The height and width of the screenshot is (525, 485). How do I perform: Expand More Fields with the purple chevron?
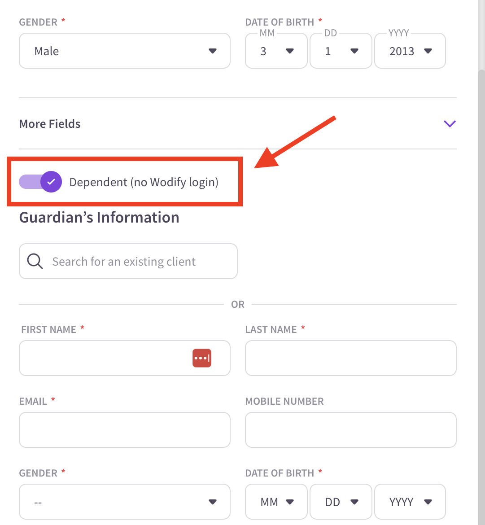coord(450,123)
